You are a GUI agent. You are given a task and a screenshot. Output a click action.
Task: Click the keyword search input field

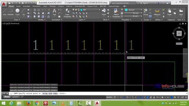pos(123,3)
